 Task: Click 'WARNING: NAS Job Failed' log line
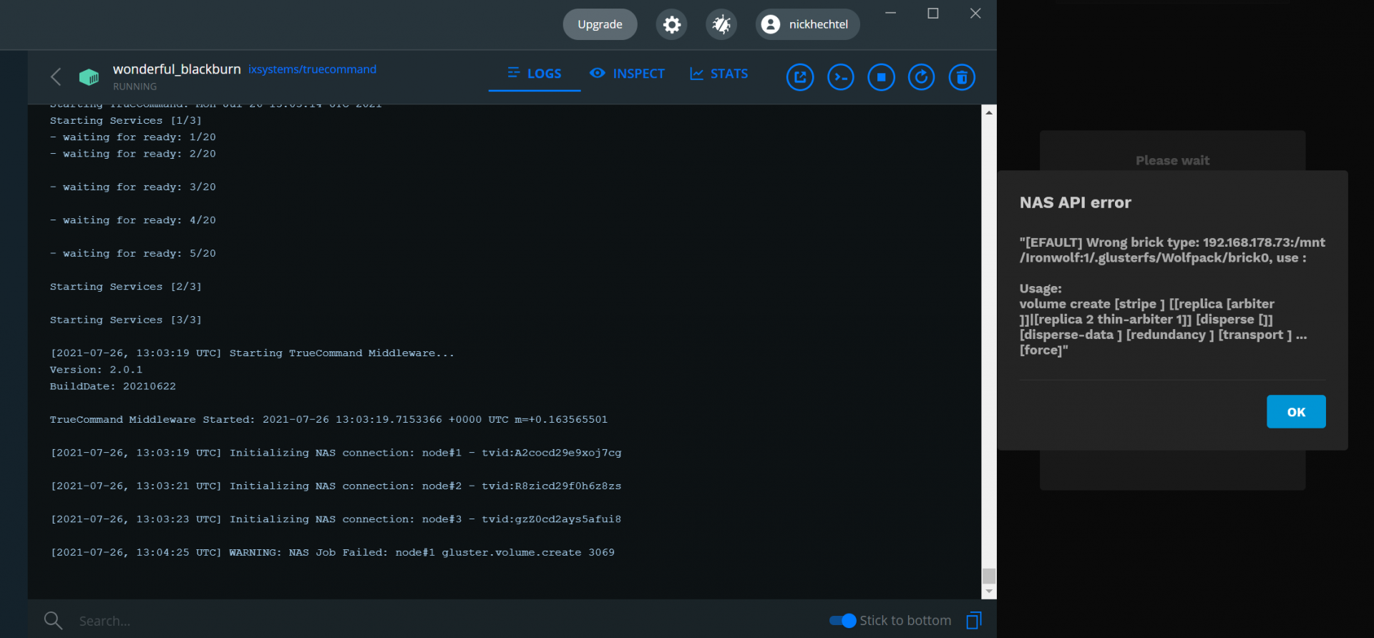point(332,552)
